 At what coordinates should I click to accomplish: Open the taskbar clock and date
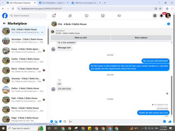(x=163, y=128)
